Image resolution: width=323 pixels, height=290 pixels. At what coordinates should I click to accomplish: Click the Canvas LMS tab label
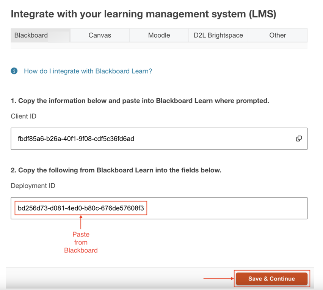(x=99, y=35)
